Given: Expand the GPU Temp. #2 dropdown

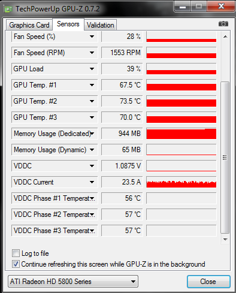Looking at the screenshot, I should click(x=92, y=101).
